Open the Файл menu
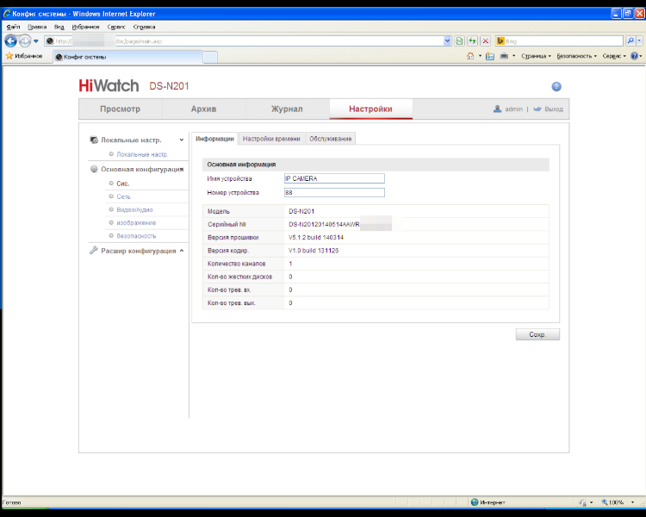The image size is (646, 517). pos(13,27)
